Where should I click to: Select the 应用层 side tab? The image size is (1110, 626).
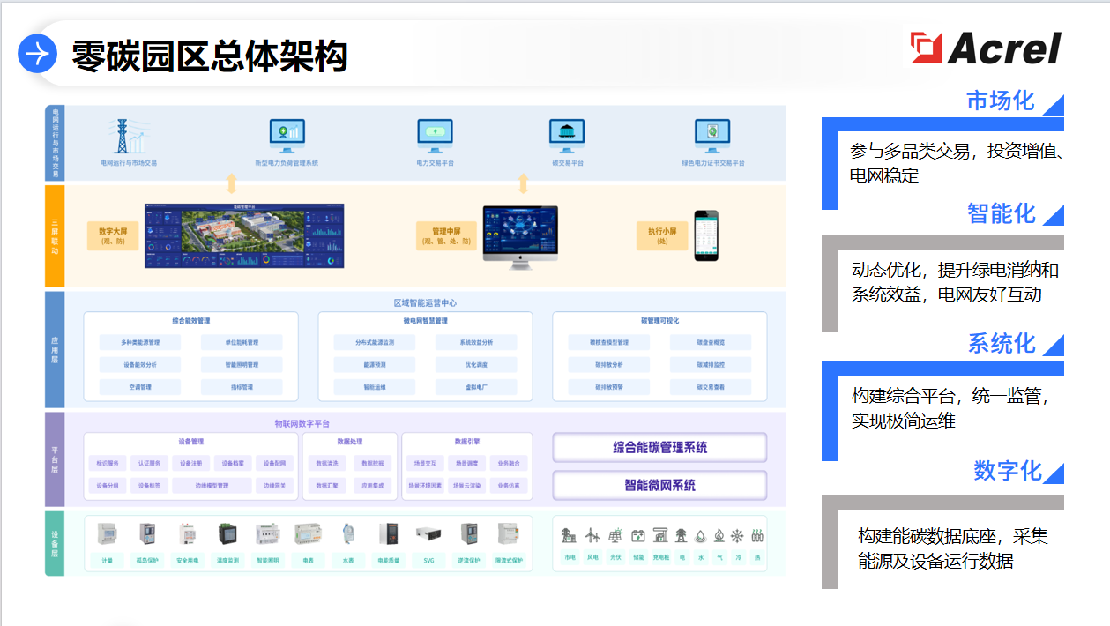pyautogui.click(x=55, y=349)
